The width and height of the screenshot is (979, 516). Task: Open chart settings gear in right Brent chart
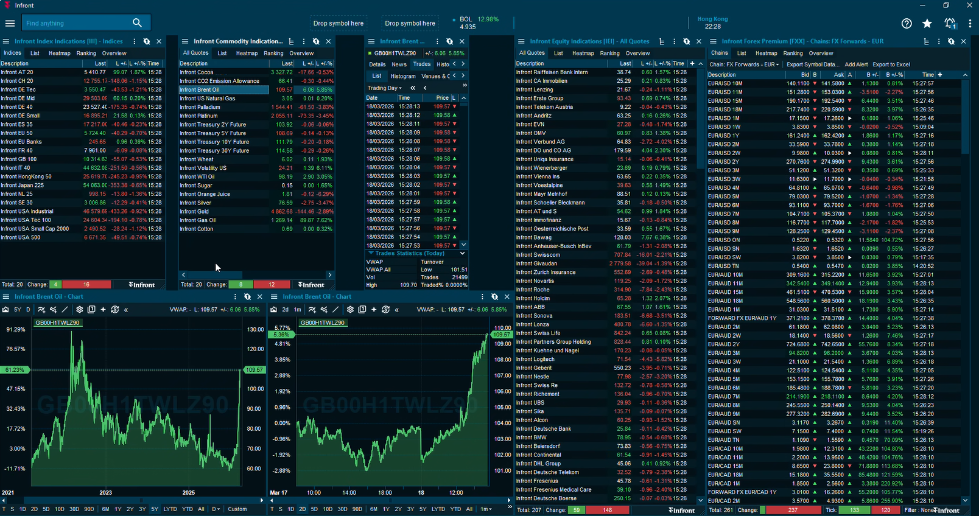350,310
